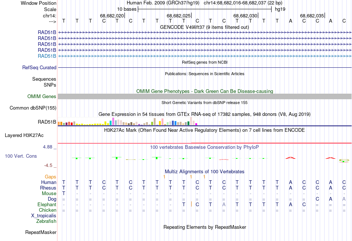Click the RefSeq Curated track label
Viewport: 352px width, 241px height.
pyautogui.click(x=39, y=67)
